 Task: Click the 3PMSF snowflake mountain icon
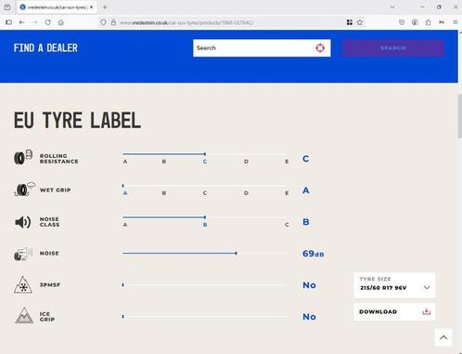coord(23,284)
